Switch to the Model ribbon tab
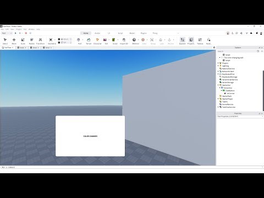The width and height of the screenshot is (264, 198). (x=132, y=33)
